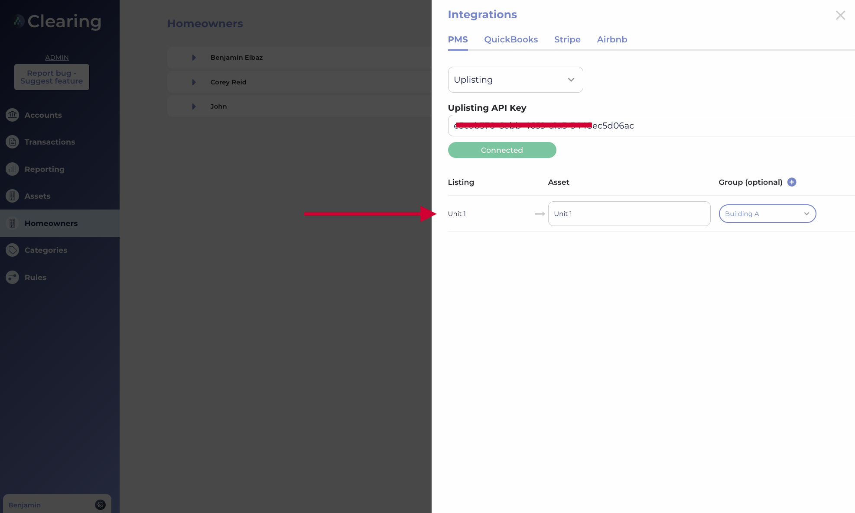Viewport: 855px width, 513px height.
Task: Add a group with the plus icon
Action: (x=792, y=182)
